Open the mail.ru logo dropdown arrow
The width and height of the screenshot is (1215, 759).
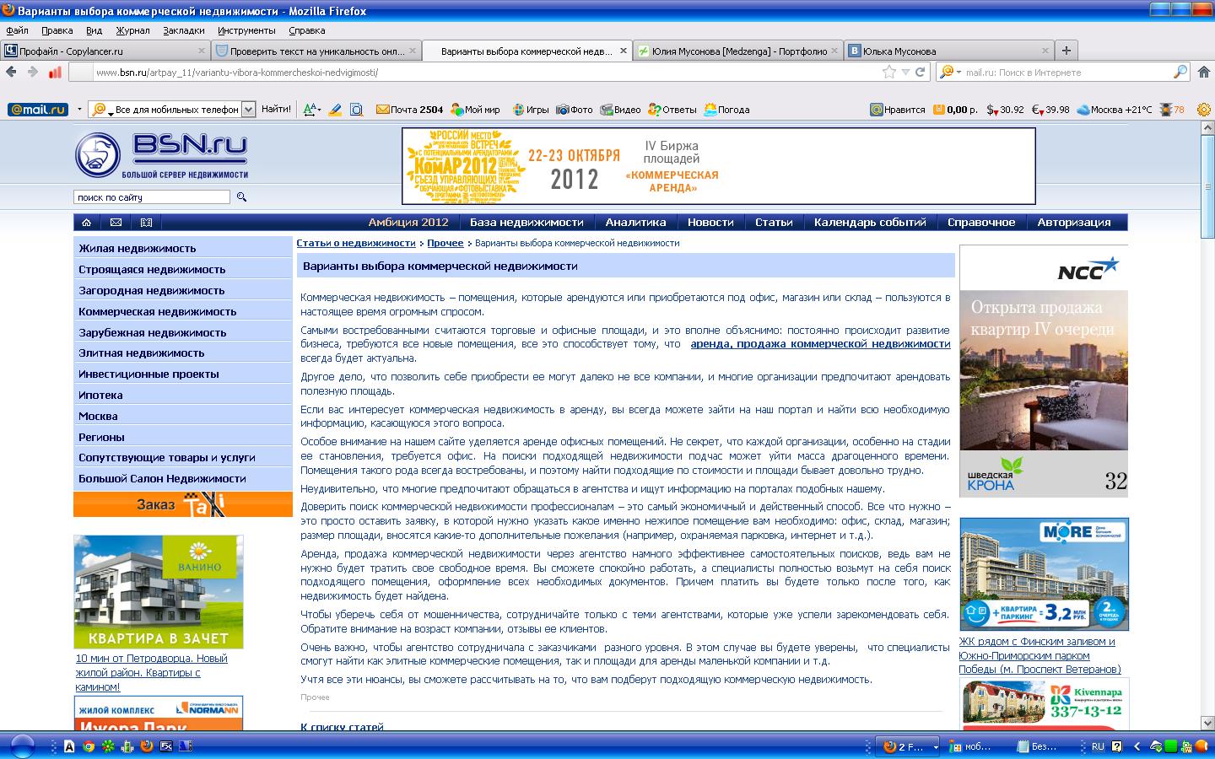(79, 110)
